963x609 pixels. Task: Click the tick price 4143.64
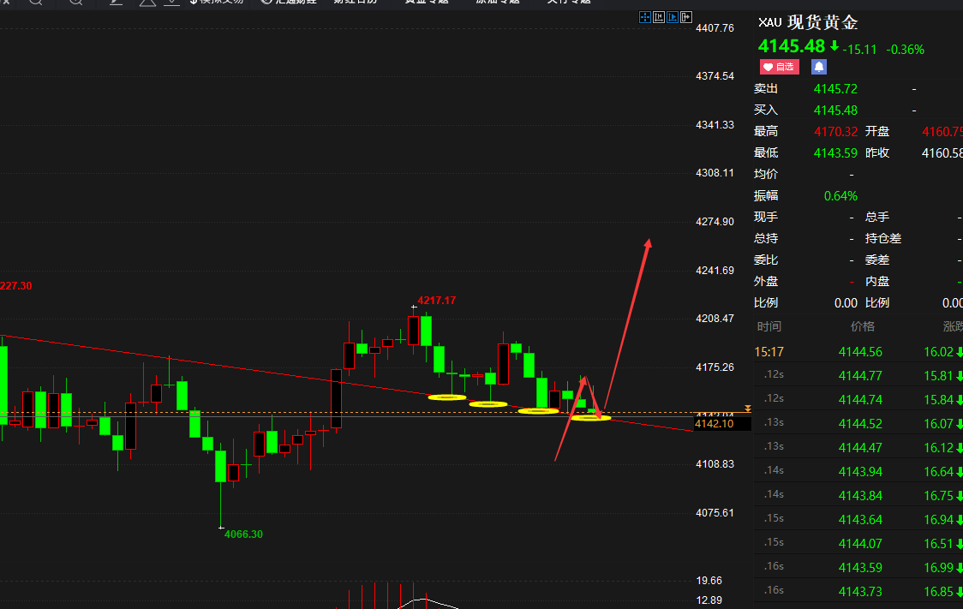pyautogui.click(x=860, y=519)
